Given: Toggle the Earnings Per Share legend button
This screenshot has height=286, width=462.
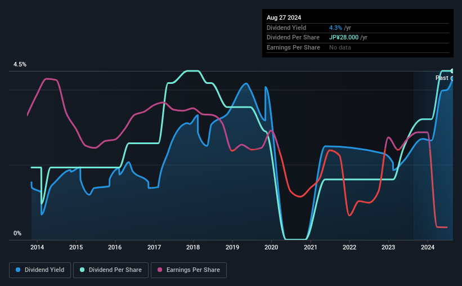Looking at the screenshot, I should [189, 270].
